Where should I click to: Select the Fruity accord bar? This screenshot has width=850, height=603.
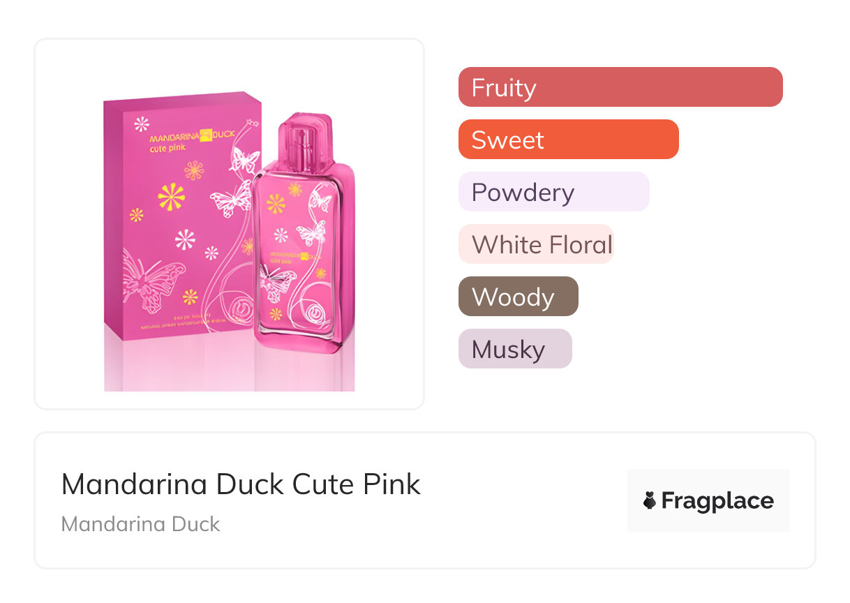pos(620,87)
